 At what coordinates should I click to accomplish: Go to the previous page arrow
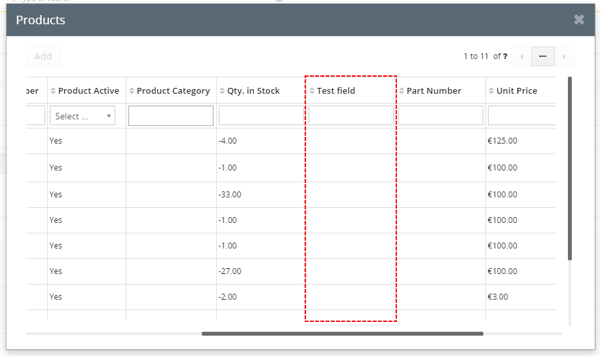[x=521, y=56]
